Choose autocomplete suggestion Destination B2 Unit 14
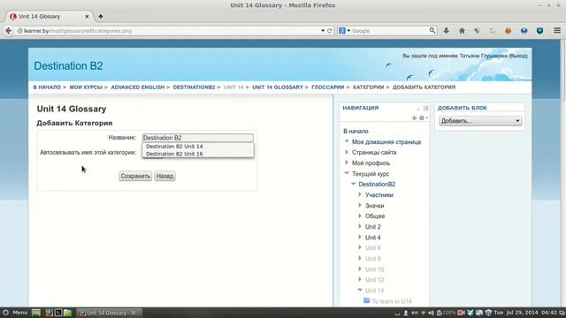 (x=198, y=147)
